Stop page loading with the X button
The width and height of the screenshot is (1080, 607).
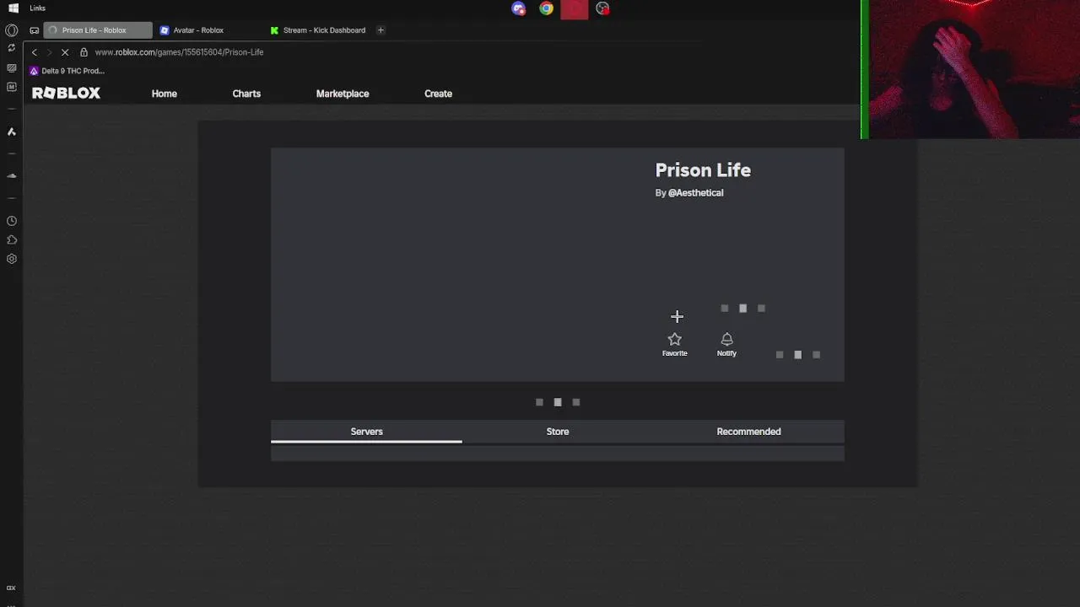pyautogui.click(x=65, y=52)
